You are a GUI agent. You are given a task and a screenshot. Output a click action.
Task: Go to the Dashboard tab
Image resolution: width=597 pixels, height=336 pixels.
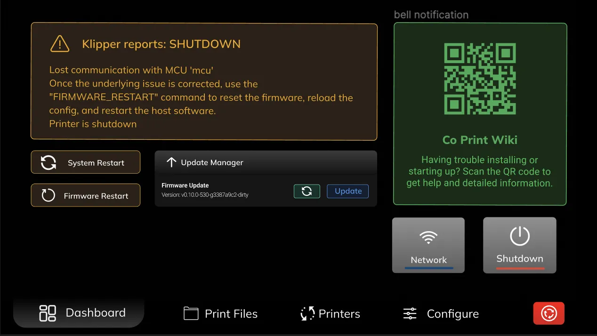tap(79, 313)
